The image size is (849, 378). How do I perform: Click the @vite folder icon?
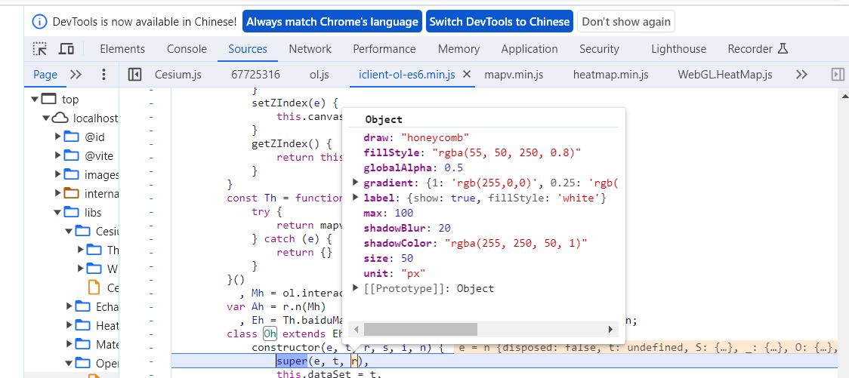click(x=72, y=155)
